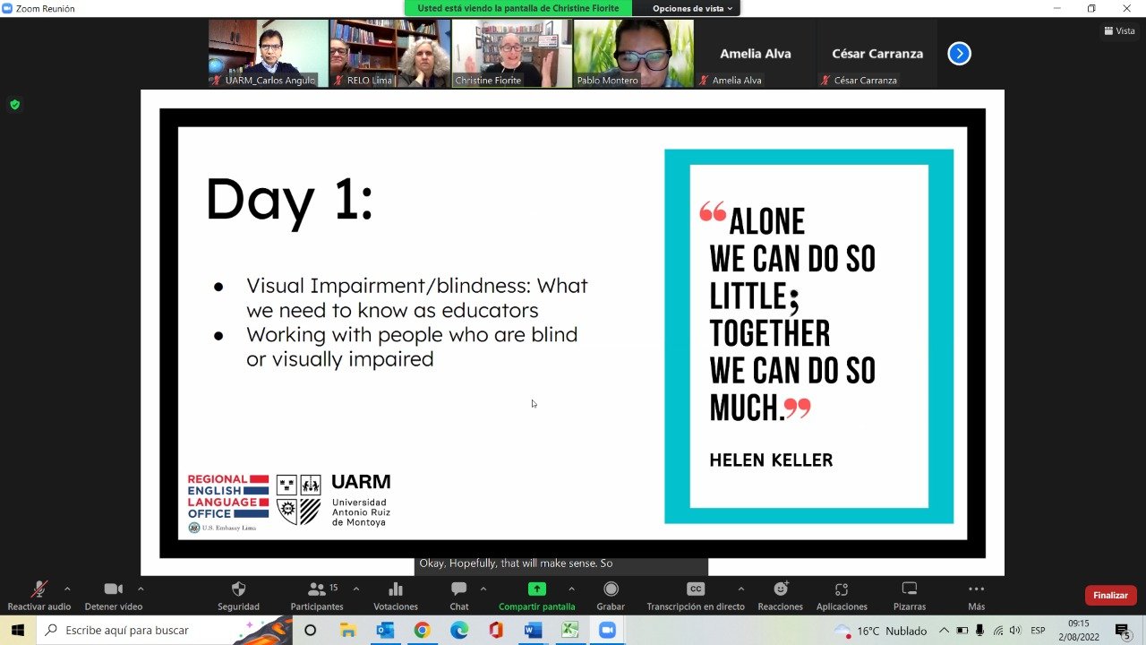1146x645 pixels.
Task: Expand audio options arrow beside microphone
Action: tap(67, 589)
